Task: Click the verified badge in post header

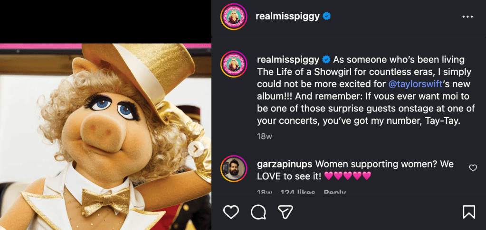Action: coord(327,17)
